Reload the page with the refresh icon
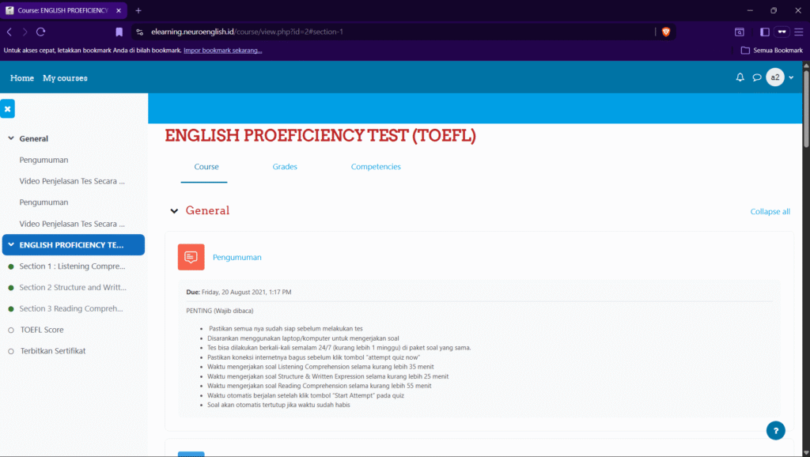Screen dimensions: 810x457 (x=41, y=32)
